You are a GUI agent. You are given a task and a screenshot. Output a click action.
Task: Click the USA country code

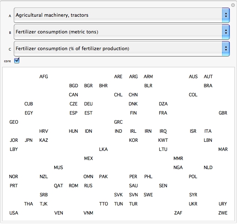pyautogui.click(x=14, y=213)
